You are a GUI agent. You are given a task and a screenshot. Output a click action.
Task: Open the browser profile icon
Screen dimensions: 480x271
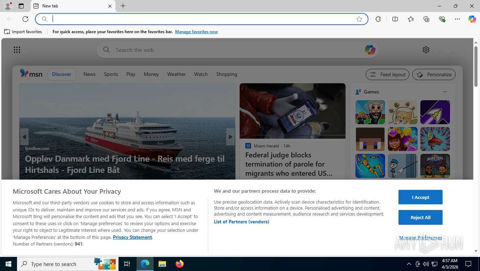(x=8, y=6)
